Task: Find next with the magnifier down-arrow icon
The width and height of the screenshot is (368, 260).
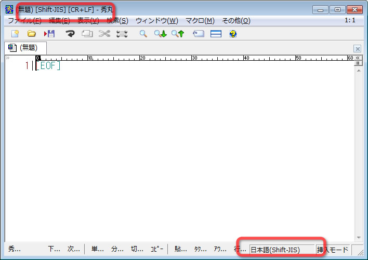Action: tap(161, 34)
